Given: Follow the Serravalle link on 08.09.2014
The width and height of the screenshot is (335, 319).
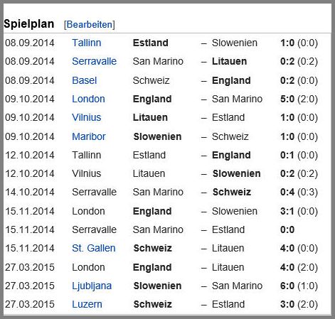Looking at the screenshot, I should 95,61.
